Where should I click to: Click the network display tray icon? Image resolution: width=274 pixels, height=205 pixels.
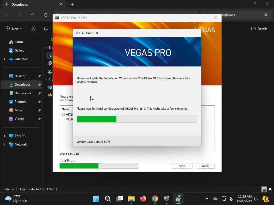[224, 199]
